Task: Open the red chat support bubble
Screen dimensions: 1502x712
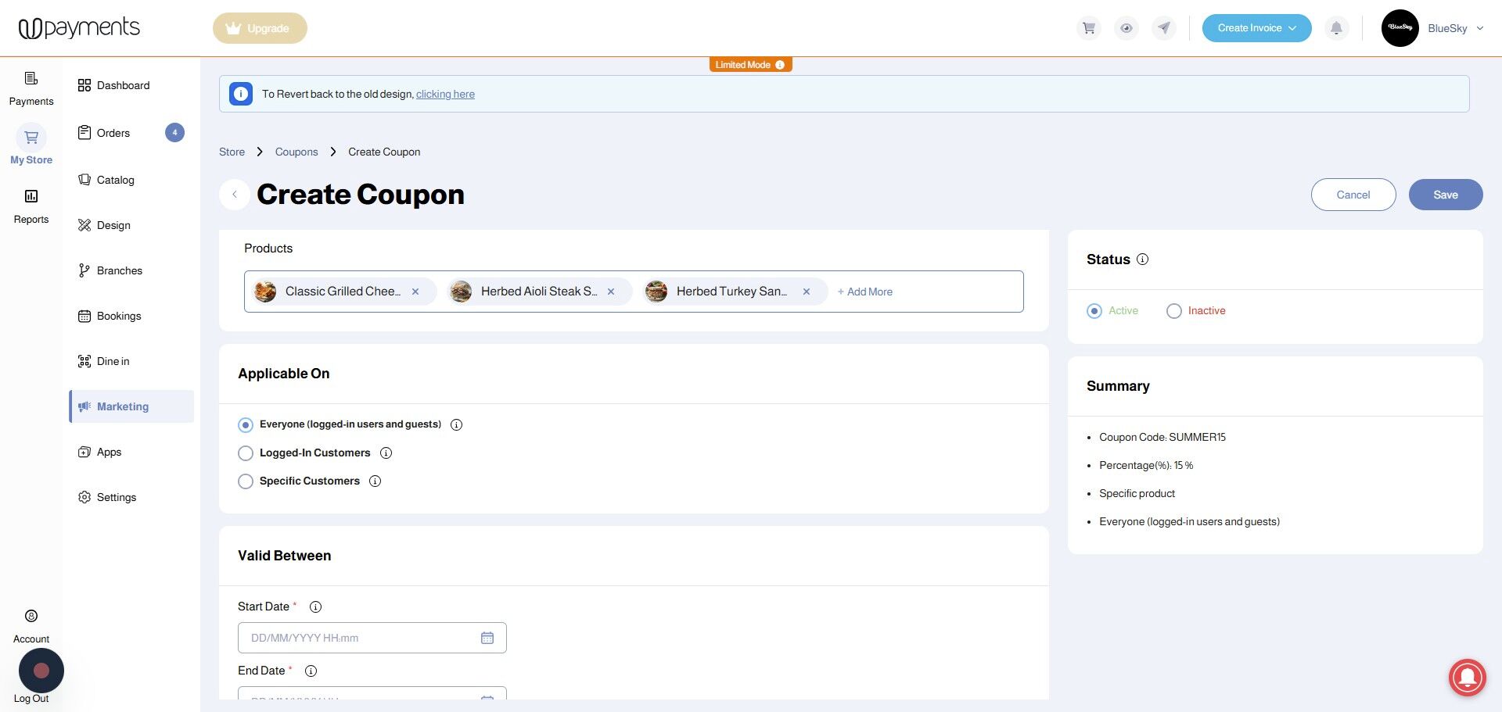Action: tap(1468, 677)
